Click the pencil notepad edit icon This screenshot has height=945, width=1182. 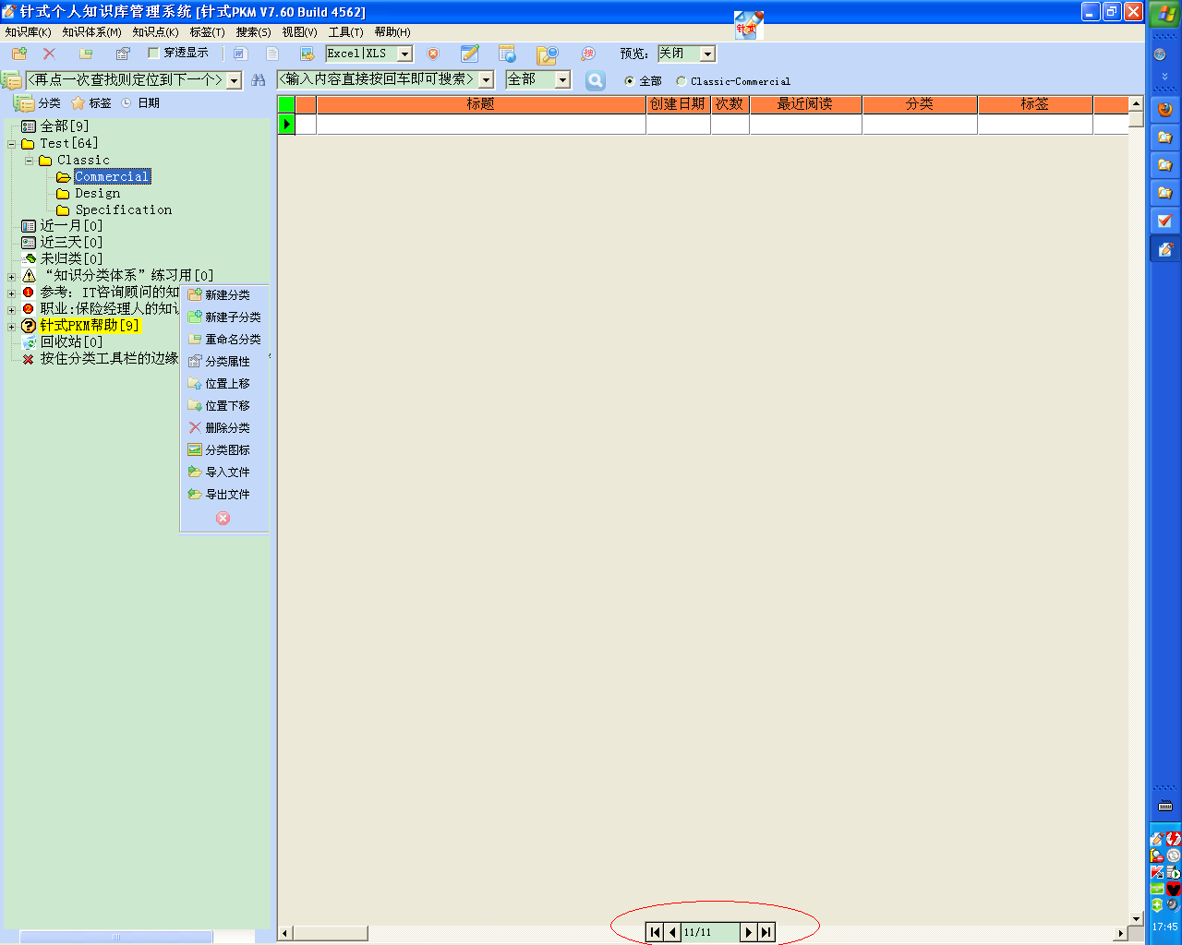[470, 54]
